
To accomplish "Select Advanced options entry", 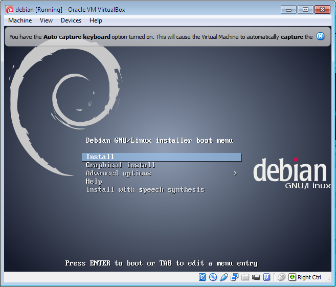I will click(x=119, y=173).
